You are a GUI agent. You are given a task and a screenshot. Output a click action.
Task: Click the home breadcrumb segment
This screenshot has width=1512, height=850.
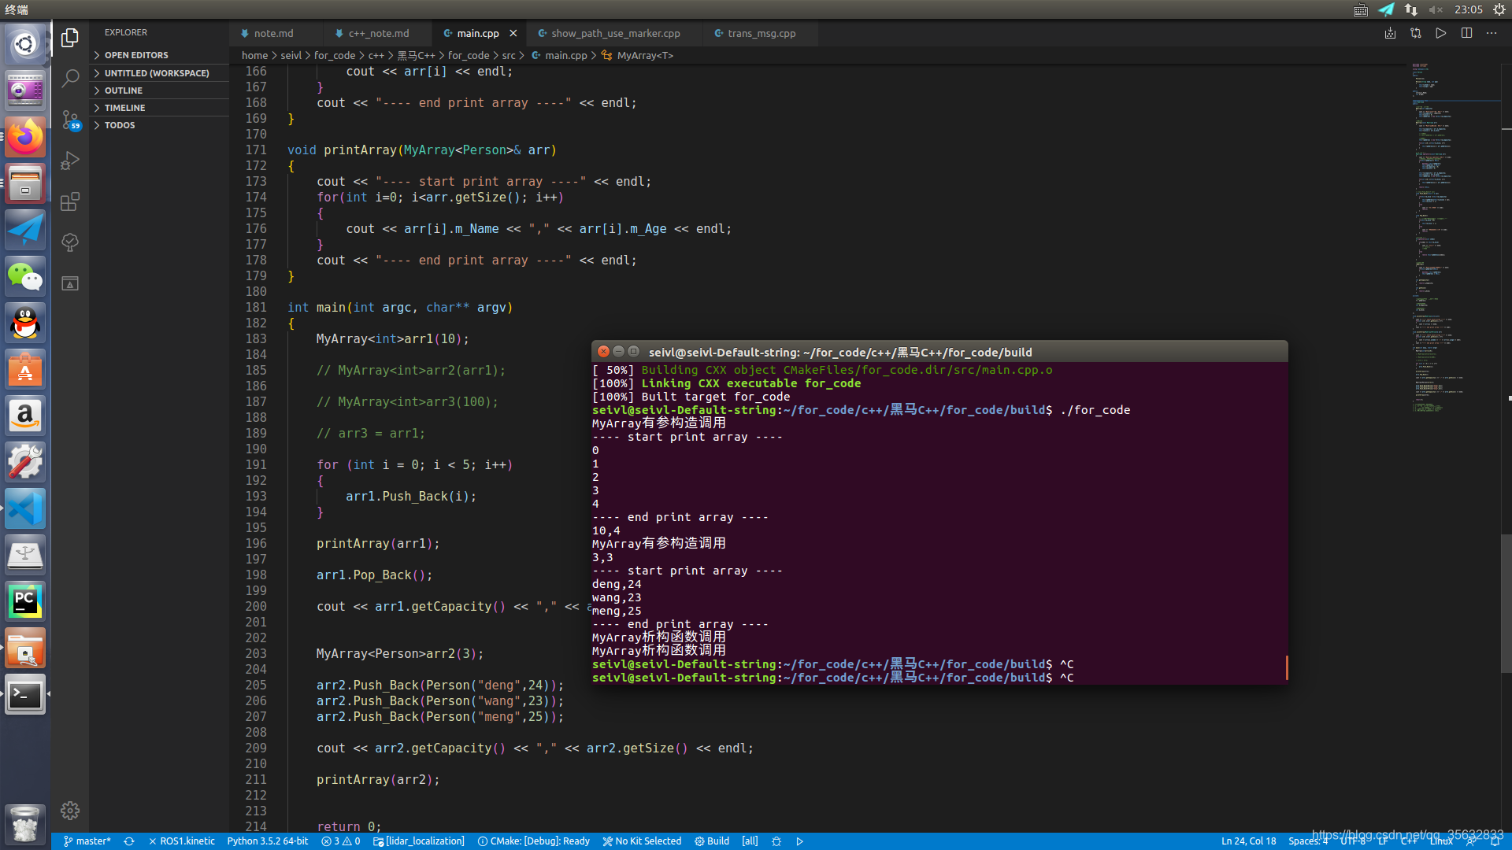point(254,55)
